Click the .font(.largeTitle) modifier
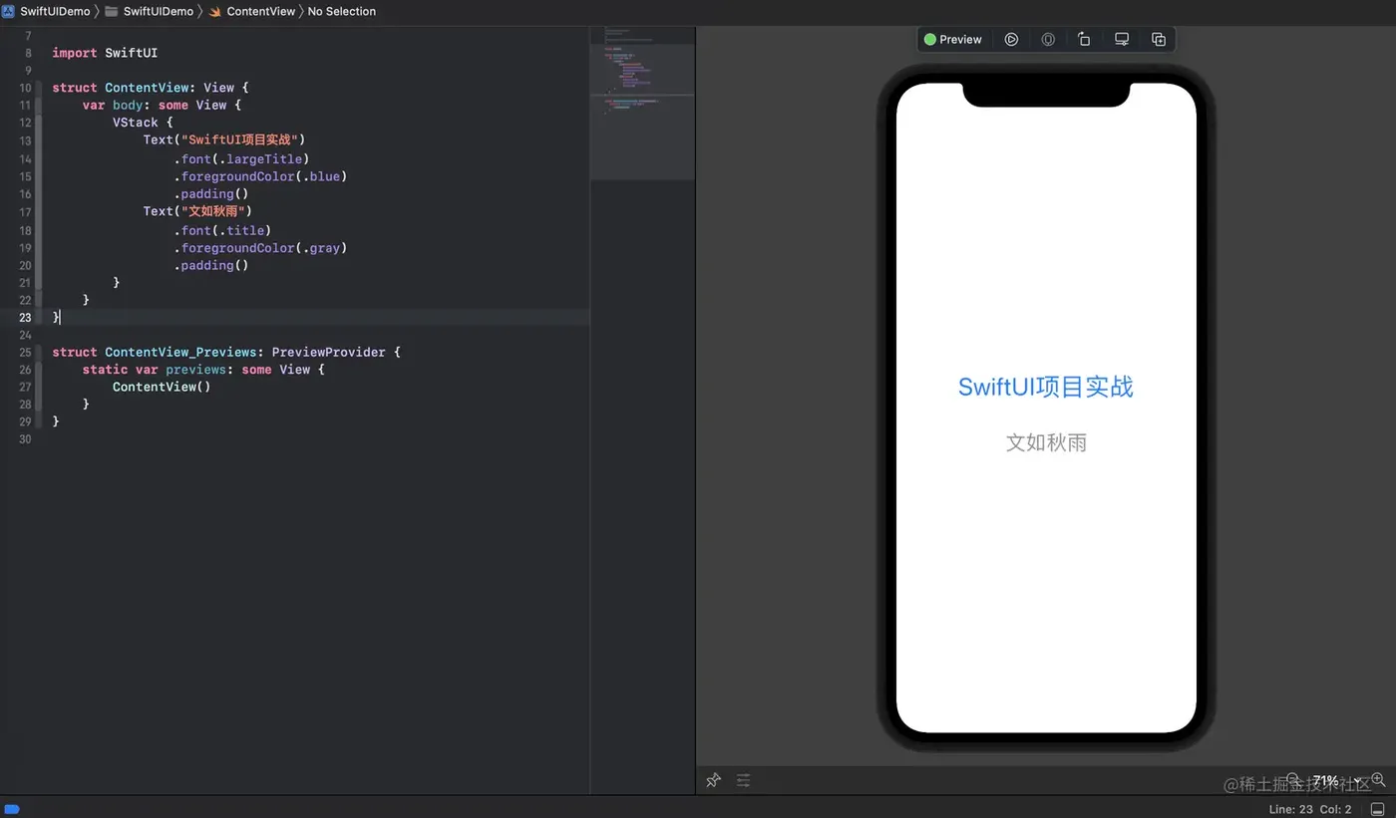This screenshot has height=818, width=1396. coord(241,158)
